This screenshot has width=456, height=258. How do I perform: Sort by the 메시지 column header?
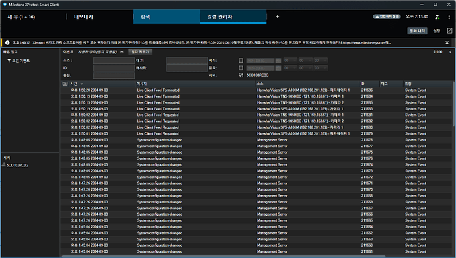[x=196, y=84]
